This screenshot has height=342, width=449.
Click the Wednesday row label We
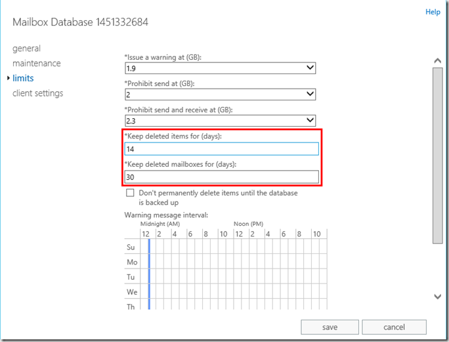(x=131, y=291)
